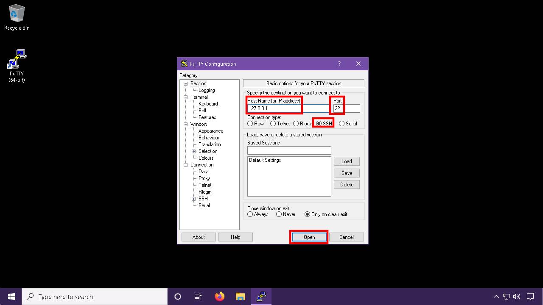Open the Recycle Bin desktop icon
Image resolution: width=543 pixels, height=305 pixels.
(17, 18)
